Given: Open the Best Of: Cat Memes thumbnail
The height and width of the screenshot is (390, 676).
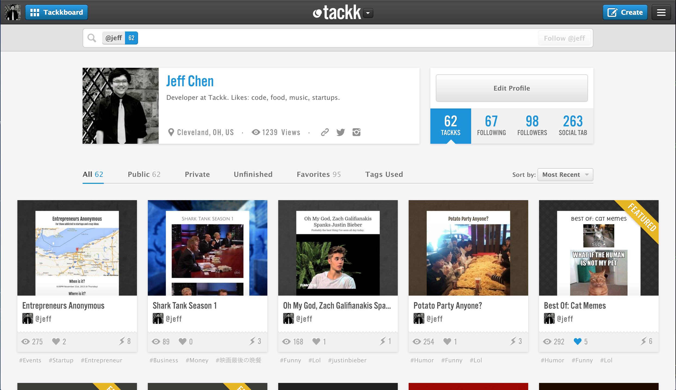Looking at the screenshot, I should point(599,248).
